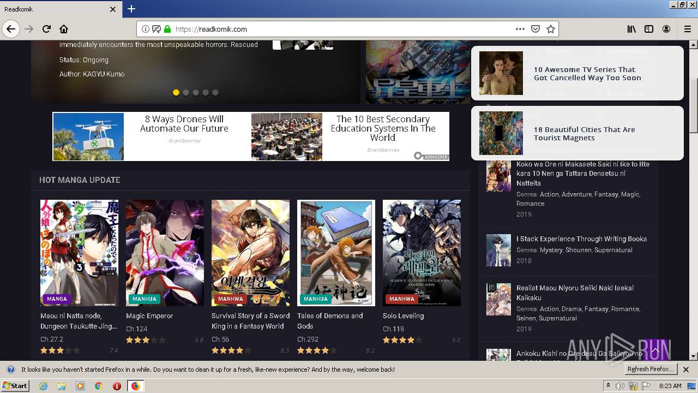The height and width of the screenshot is (393, 698).
Task: Open Magic Emperor cover thumbnail
Action: tap(165, 253)
